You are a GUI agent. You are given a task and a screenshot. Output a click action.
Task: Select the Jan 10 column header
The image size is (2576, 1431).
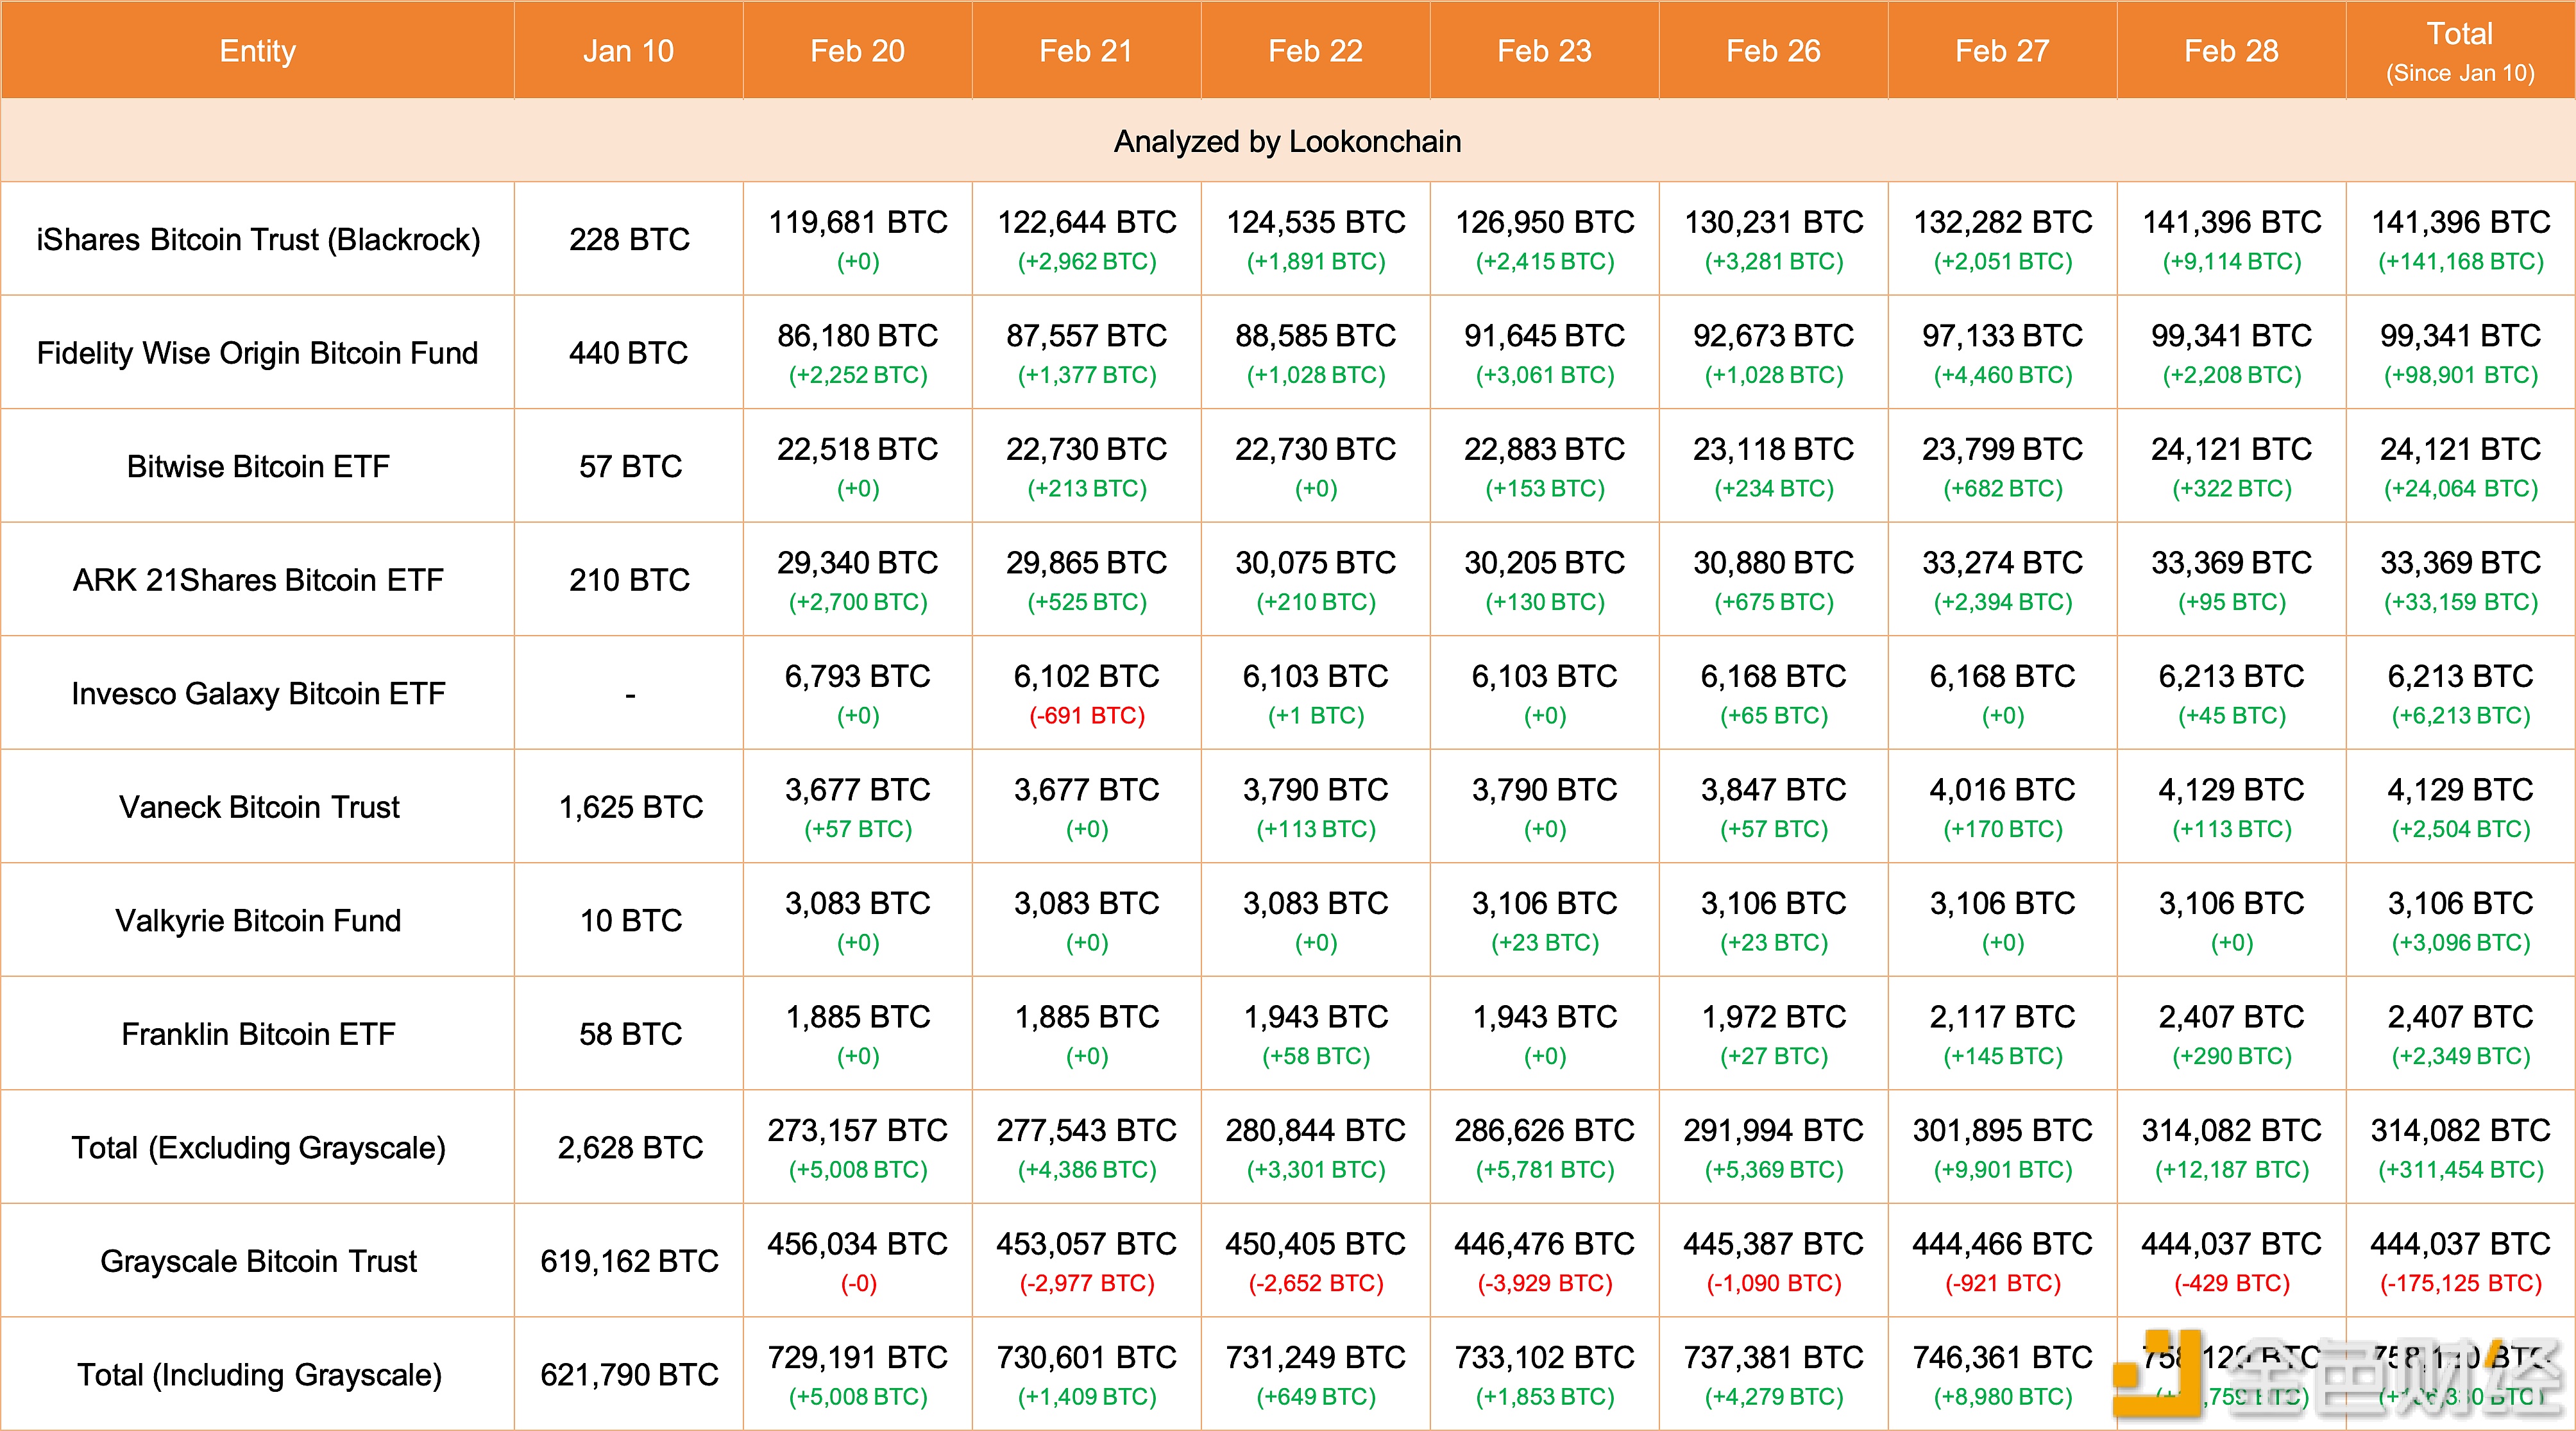[629, 51]
